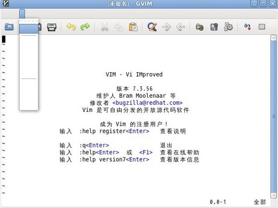
Task: Paste from the clipboard icon
Action: click(x=133, y=27)
